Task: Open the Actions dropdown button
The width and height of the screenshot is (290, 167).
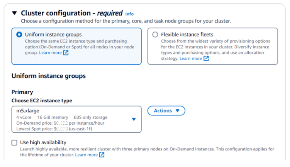Action: (166, 111)
